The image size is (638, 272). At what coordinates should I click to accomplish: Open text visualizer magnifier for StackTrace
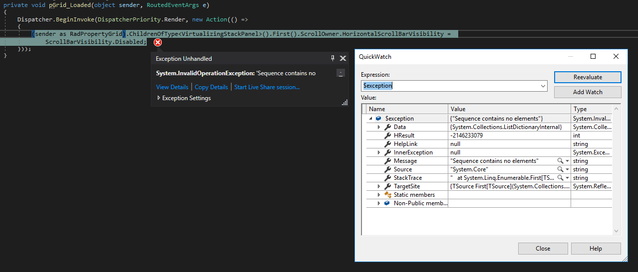[561, 178]
